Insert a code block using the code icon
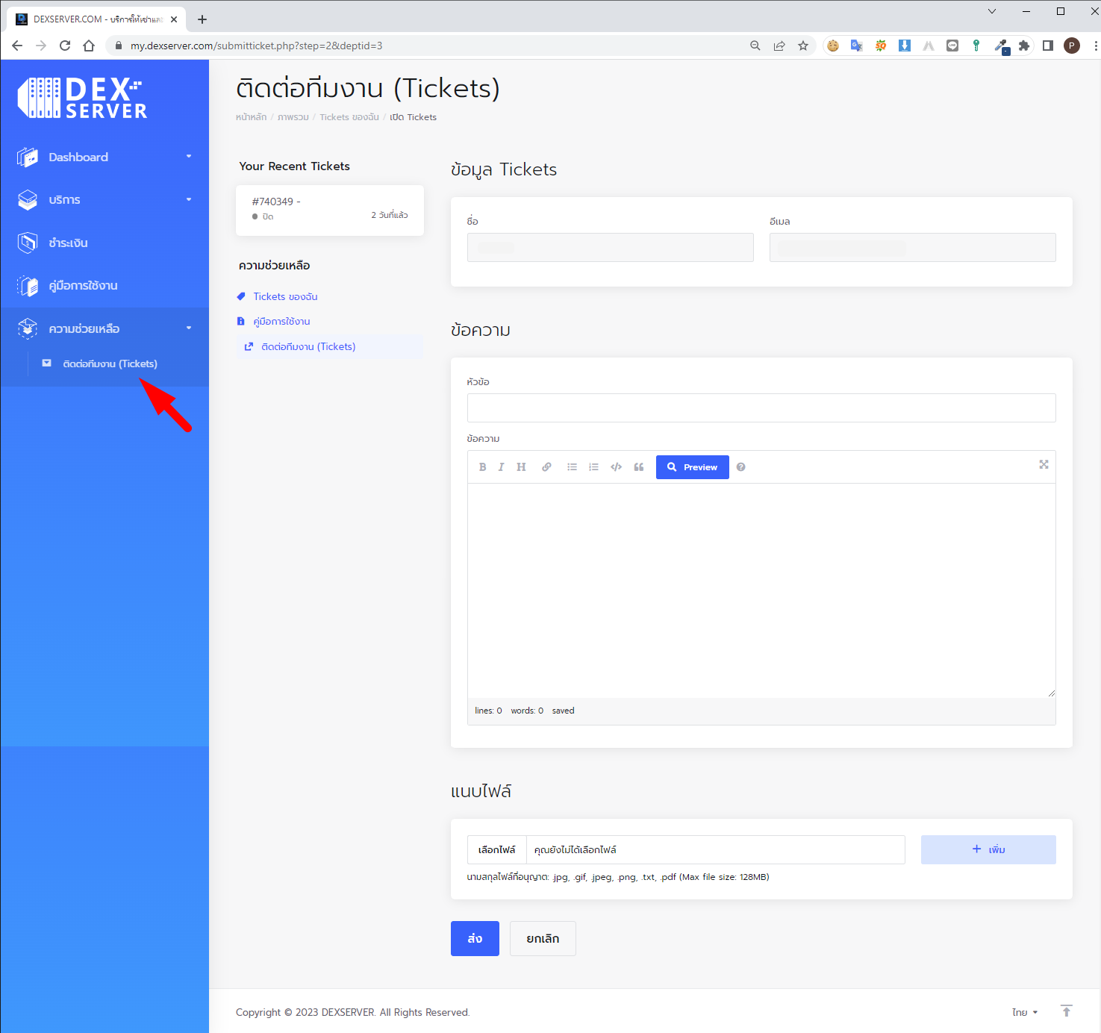The image size is (1101, 1033). point(616,466)
